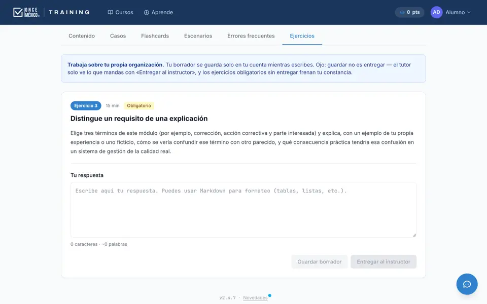Click the blue dot next to Novedades
The width and height of the screenshot is (487, 304).
pyautogui.click(x=269, y=295)
